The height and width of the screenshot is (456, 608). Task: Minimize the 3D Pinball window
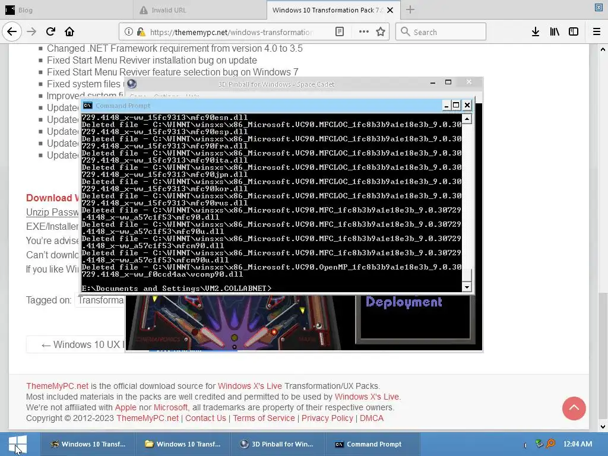point(433,82)
